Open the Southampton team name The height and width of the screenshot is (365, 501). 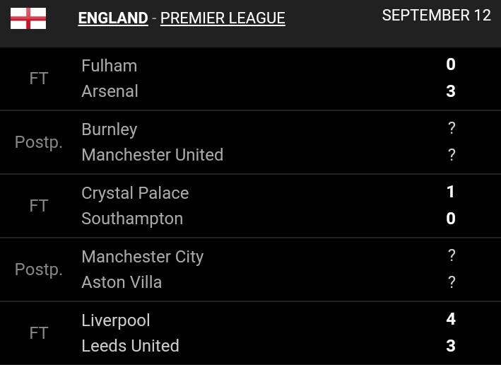[132, 219]
